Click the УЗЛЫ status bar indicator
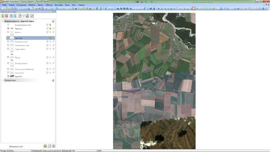 [x=99, y=151]
